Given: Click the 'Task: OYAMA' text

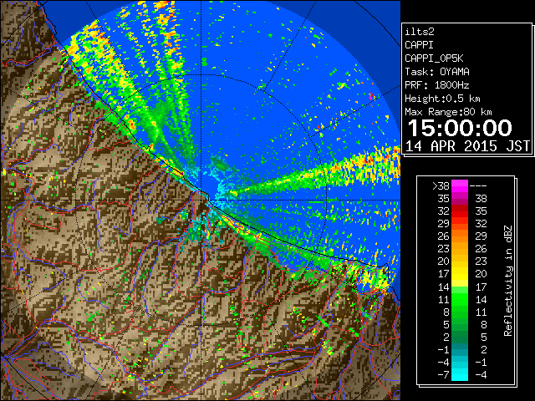Looking at the screenshot, I should (x=437, y=72).
